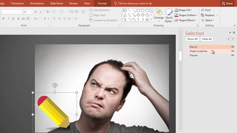Open the Font dialog launcher
The width and height of the screenshot is (237, 133).
coord(49,25)
